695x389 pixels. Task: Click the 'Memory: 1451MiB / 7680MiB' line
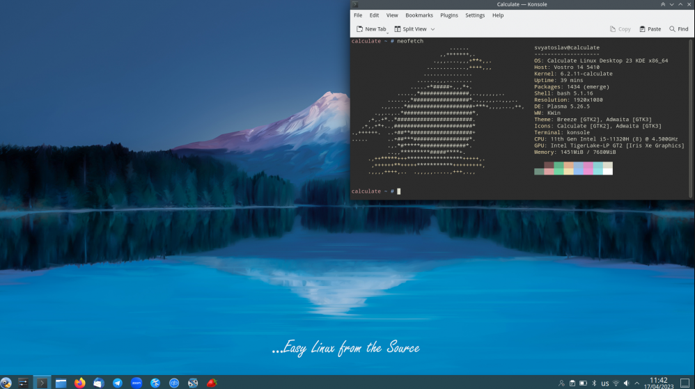[x=575, y=152]
